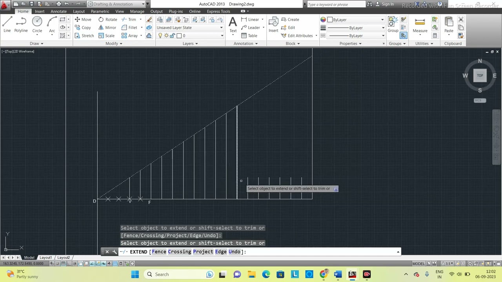Open Unsaved Layer State dropdown
The image size is (502, 282).
(x=190, y=28)
